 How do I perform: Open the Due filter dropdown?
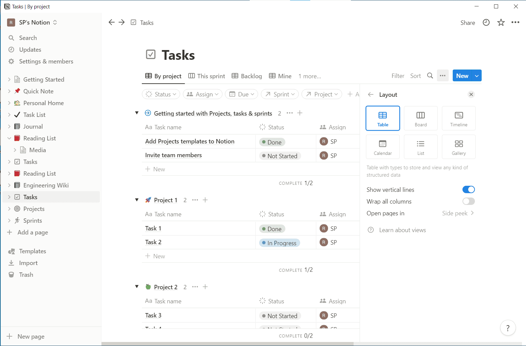click(241, 94)
